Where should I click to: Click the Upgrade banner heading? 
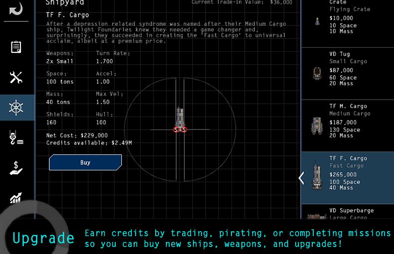click(43, 238)
